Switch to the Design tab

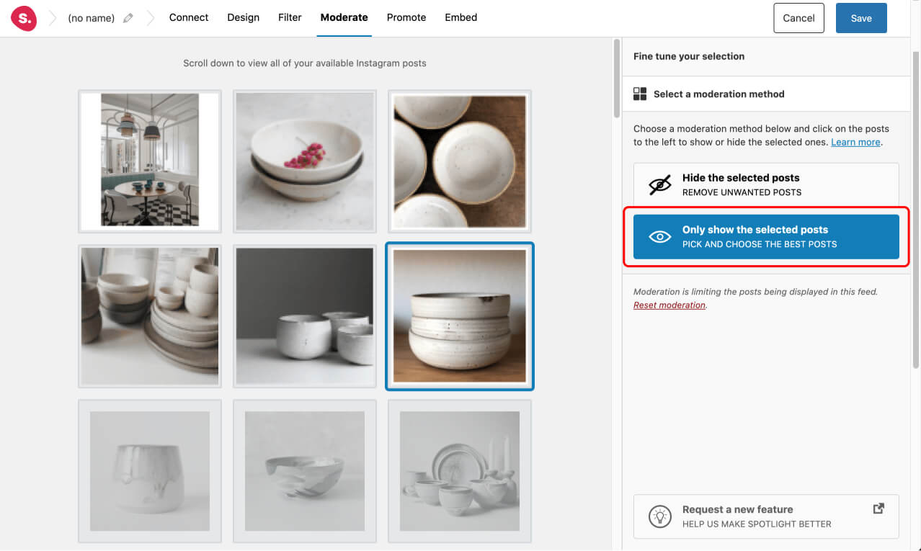coord(243,17)
